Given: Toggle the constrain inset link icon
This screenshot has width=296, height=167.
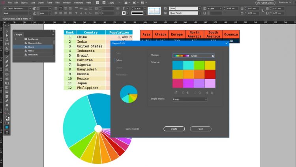Looking at the screenshot, I should coord(262,11).
